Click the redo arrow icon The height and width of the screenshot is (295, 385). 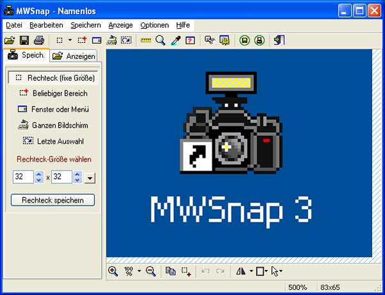pyautogui.click(x=221, y=271)
